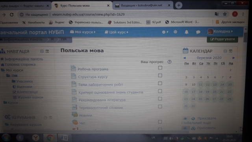Open the 92.pdf bookmark
The width and height of the screenshot is (252, 142).
[154, 22]
